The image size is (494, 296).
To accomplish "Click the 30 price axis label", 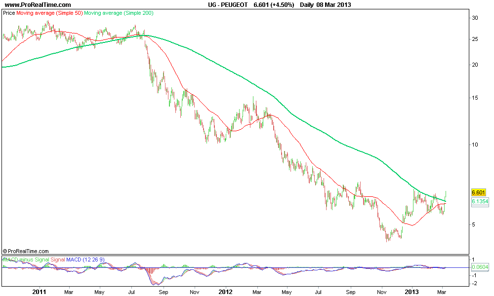I will tap(475, 18).
